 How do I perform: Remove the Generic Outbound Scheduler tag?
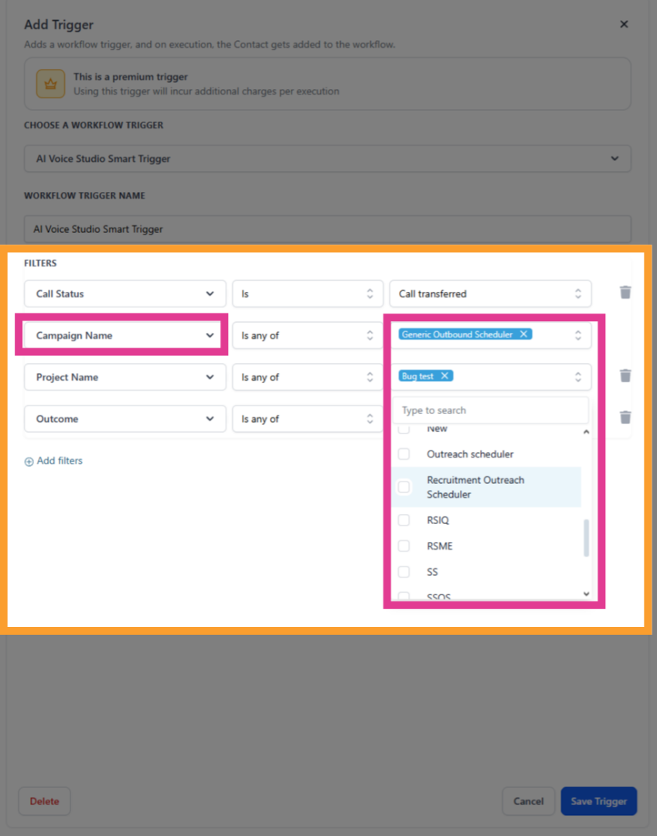523,334
